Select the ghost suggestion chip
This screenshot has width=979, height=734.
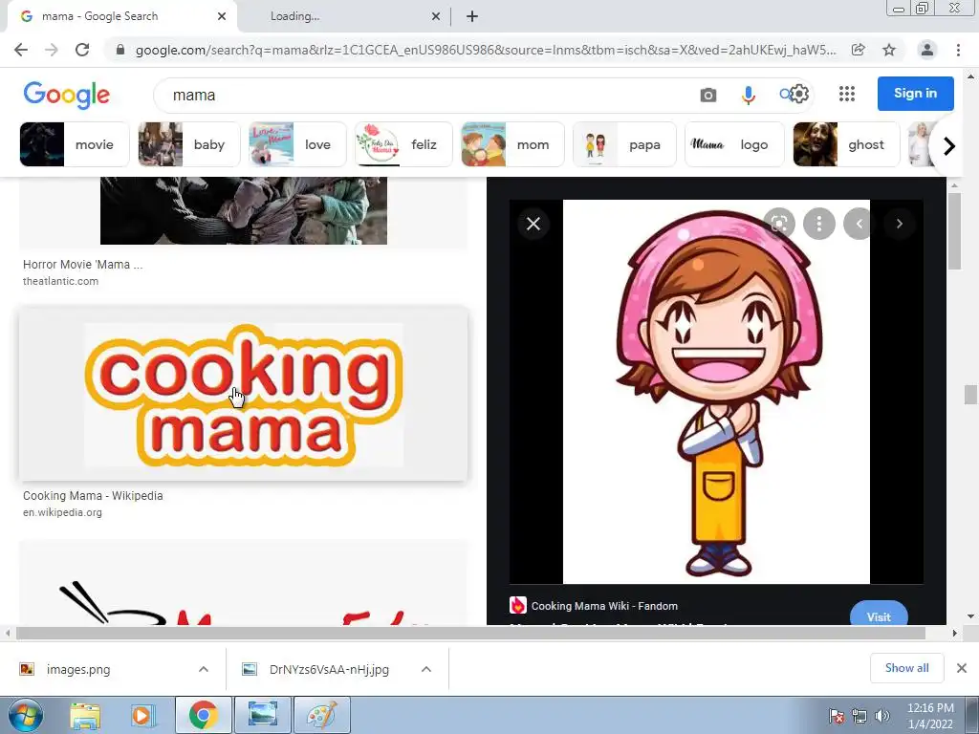[x=846, y=145]
